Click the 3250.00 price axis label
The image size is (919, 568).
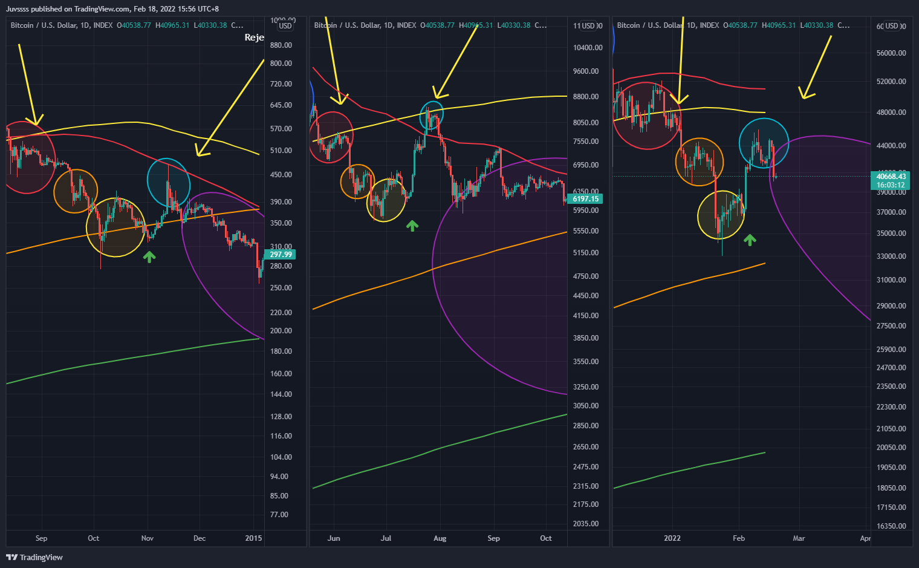point(586,387)
